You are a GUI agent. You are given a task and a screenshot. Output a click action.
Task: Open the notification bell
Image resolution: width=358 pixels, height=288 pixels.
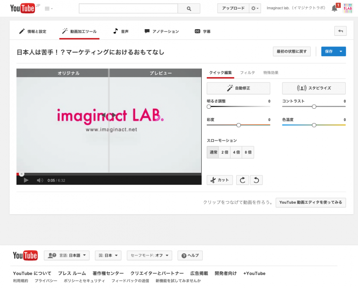tap(335, 8)
